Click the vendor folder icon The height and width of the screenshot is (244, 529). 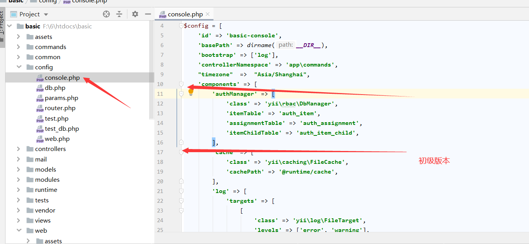click(30, 210)
